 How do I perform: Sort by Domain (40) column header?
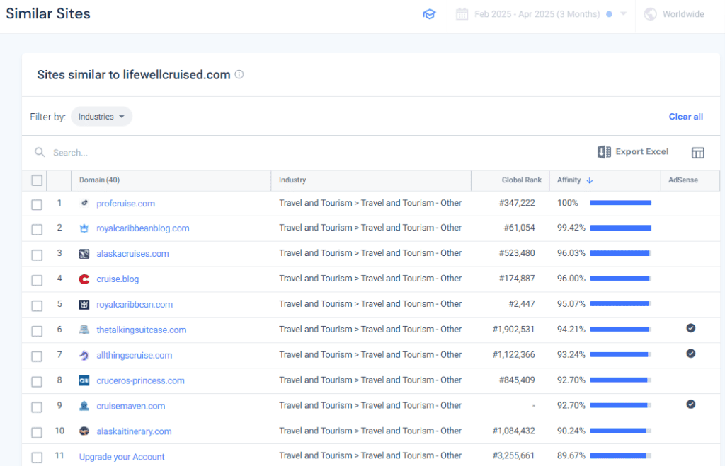point(99,180)
